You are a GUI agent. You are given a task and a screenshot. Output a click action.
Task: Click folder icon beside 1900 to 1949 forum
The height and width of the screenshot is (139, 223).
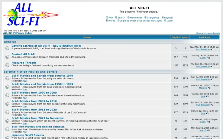[7, 78]
